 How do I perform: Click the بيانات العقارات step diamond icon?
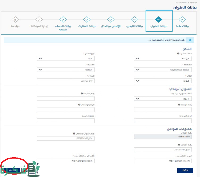[x=87, y=19]
